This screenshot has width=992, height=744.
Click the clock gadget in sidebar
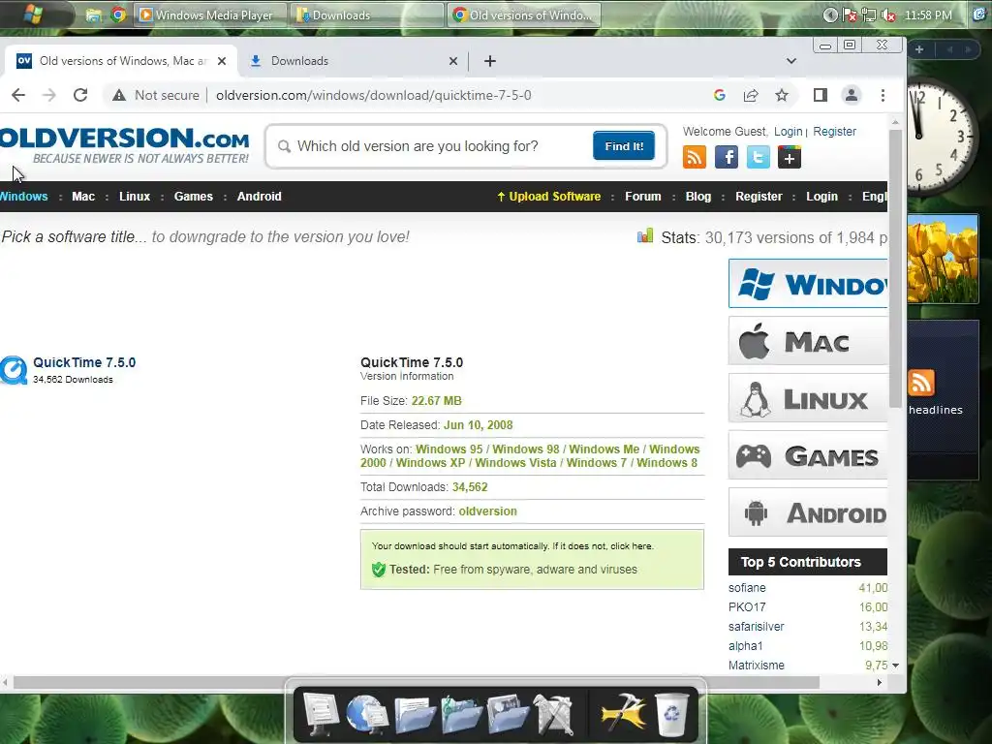click(940, 137)
